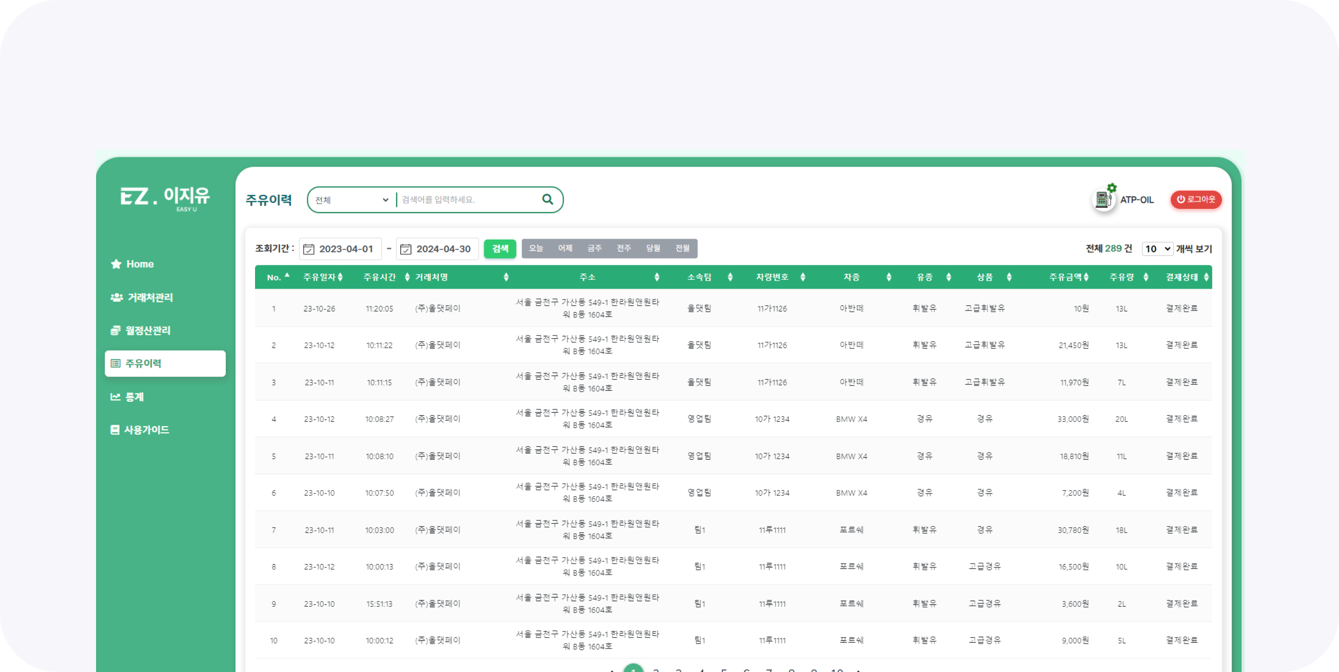This screenshot has height=672, width=1339.
Task: Open 거래처관리 via its people icon
Action: [x=116, y=298]
